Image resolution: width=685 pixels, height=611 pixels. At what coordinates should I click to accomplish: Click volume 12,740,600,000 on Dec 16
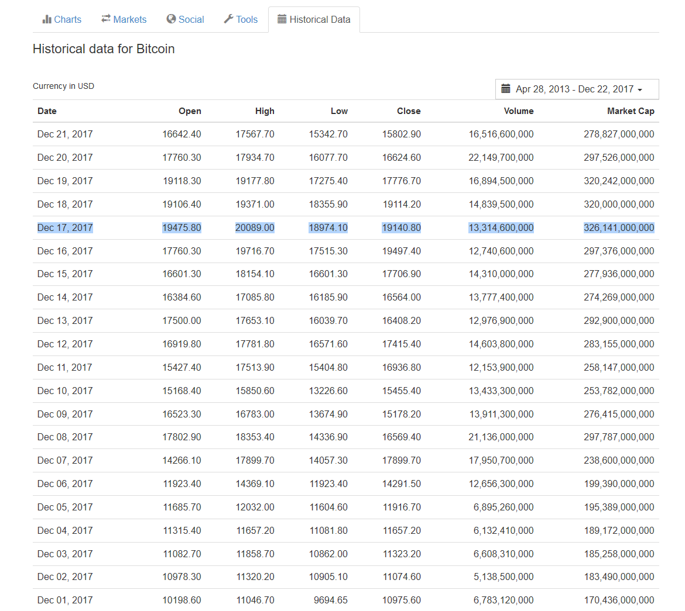pos(501,251)
